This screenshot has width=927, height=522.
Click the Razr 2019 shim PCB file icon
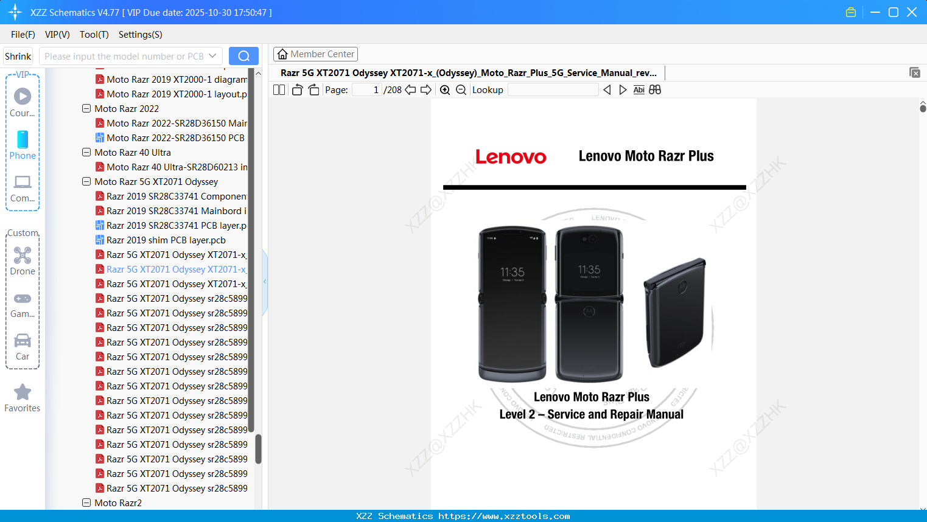coord(100,240)
